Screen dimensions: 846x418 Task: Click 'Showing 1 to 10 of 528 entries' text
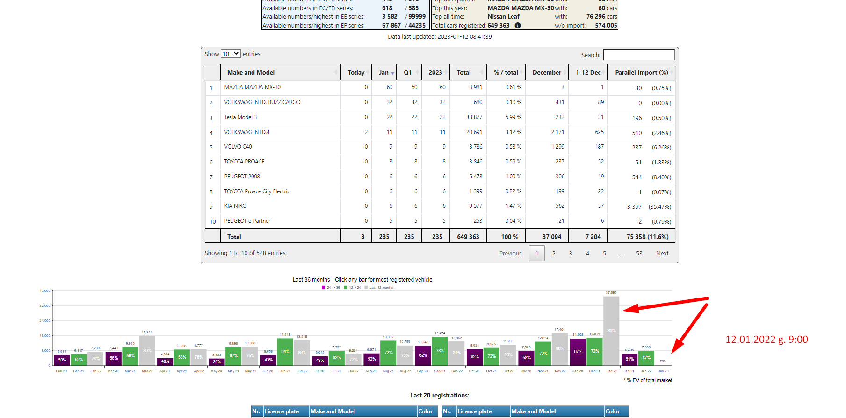[245, 253]
